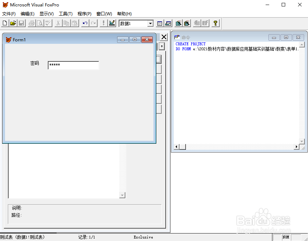This screenshot has width=308, height=241.
Task: Open the 程序(P) menu
Action: (x=84, y=14)
